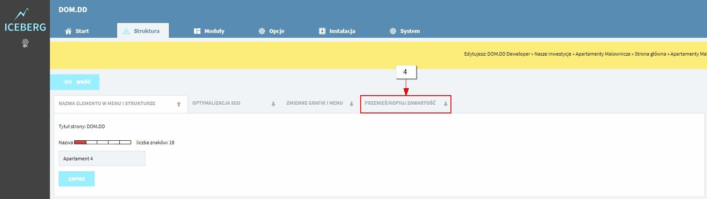This screenshot has width=707, height=199.
Task: Open the Opcje tab
Action: 272,31
